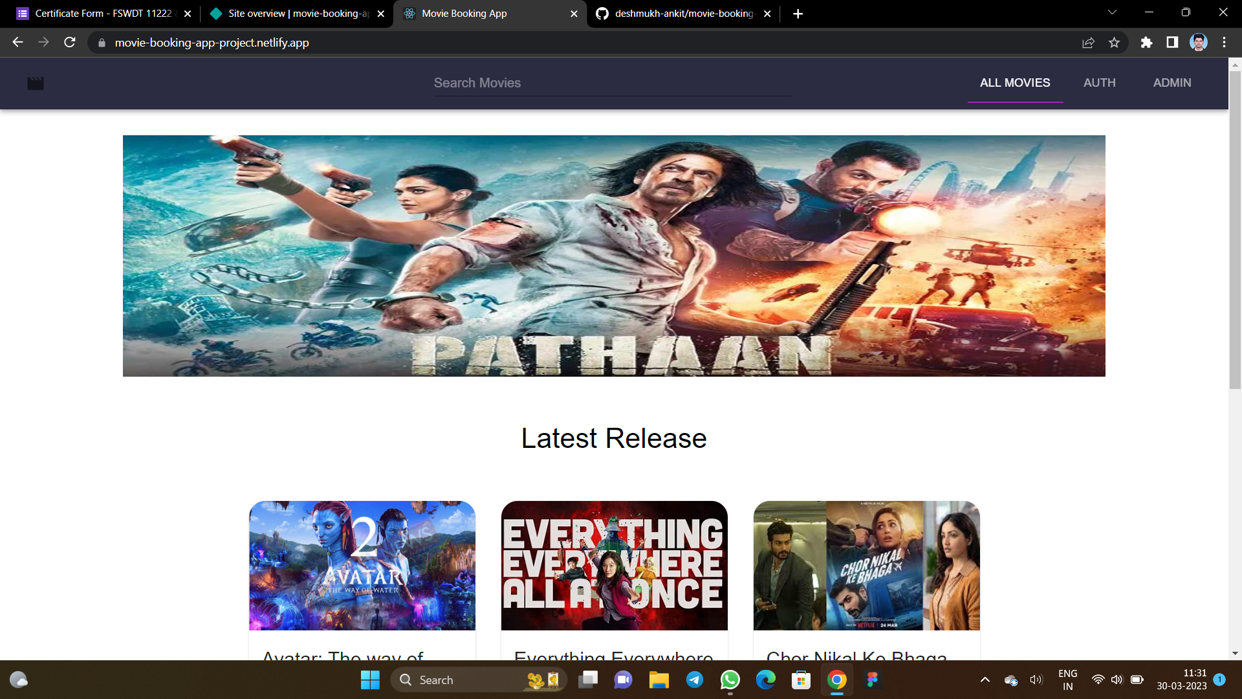Screen dimensions: 1242x699
Task: Expand hidden icons in the system tray
Action: coord(985,680)
